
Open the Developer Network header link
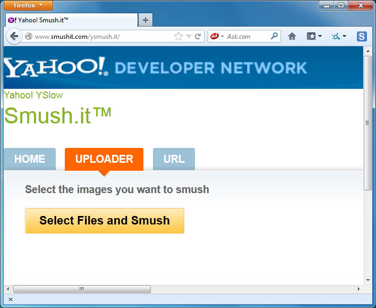(x=211, y=68)
